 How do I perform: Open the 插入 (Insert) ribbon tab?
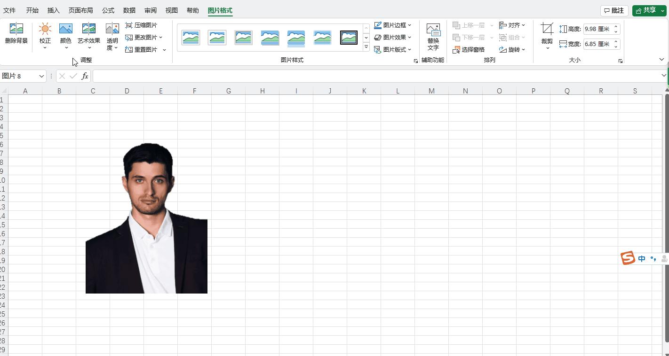[x=53, y=10]
